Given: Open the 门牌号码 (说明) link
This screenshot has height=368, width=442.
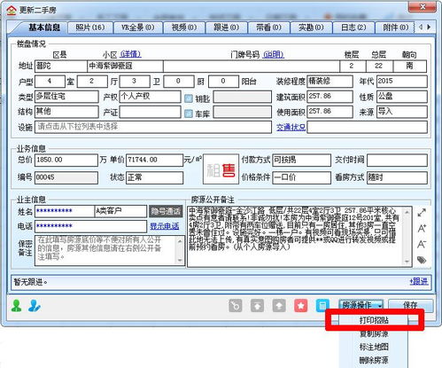Looking at the screenshot, I should click(274, 54).
